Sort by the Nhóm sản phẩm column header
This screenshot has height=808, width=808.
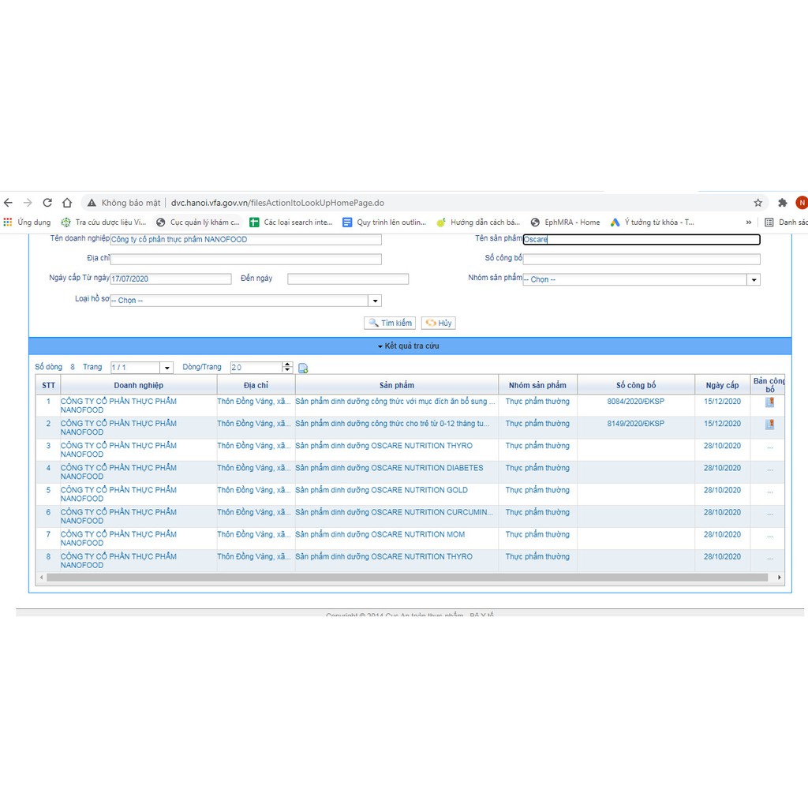pos(537,385)
